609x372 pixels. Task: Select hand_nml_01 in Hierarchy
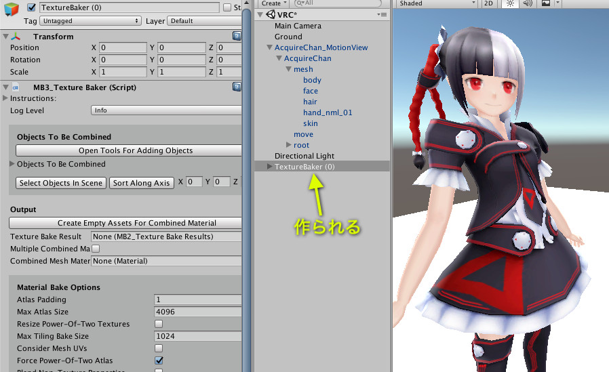[x=328, y=112]
